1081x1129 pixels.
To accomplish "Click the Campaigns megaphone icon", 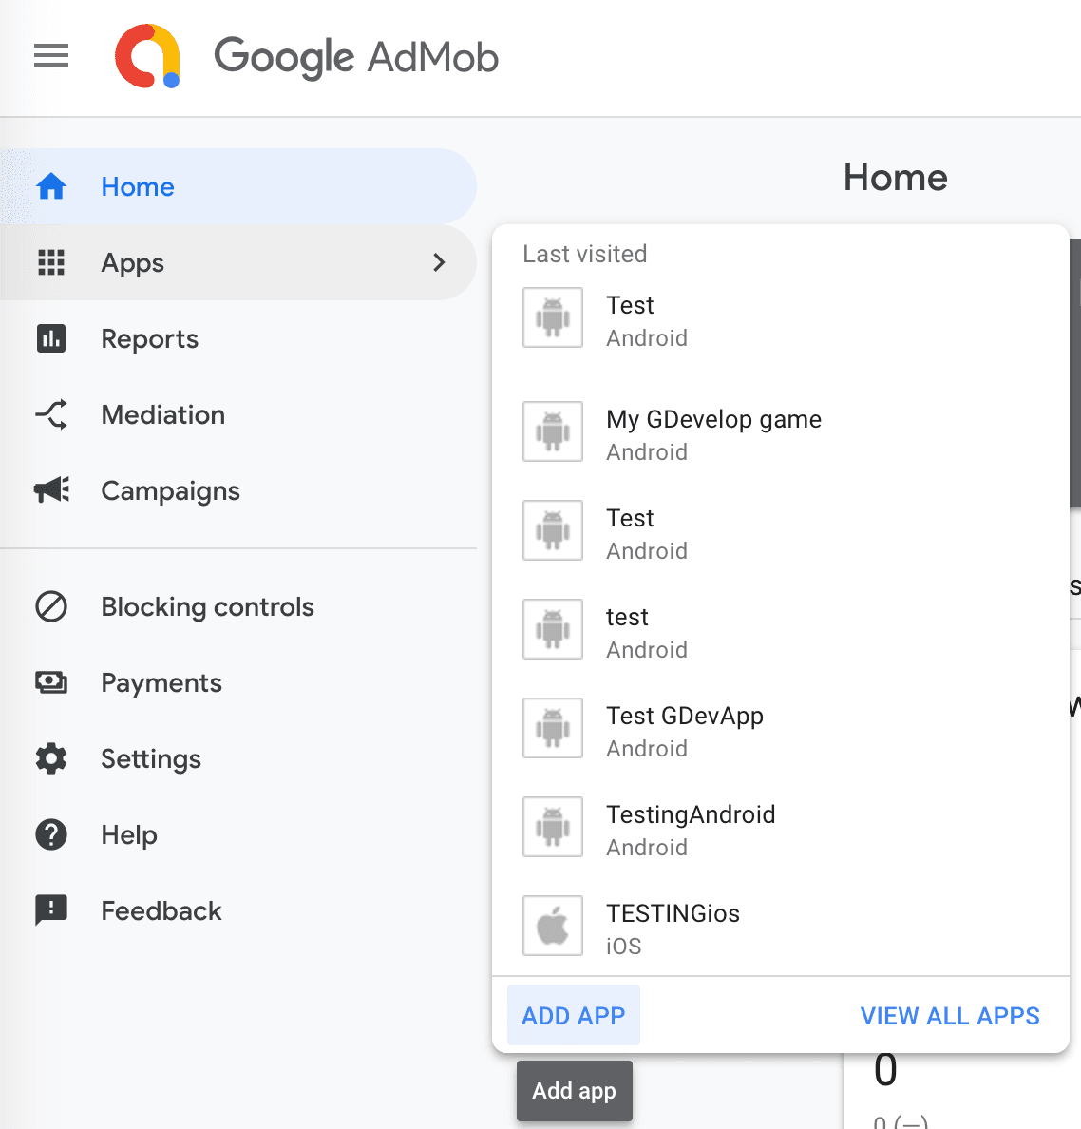I will pos(51,490).
